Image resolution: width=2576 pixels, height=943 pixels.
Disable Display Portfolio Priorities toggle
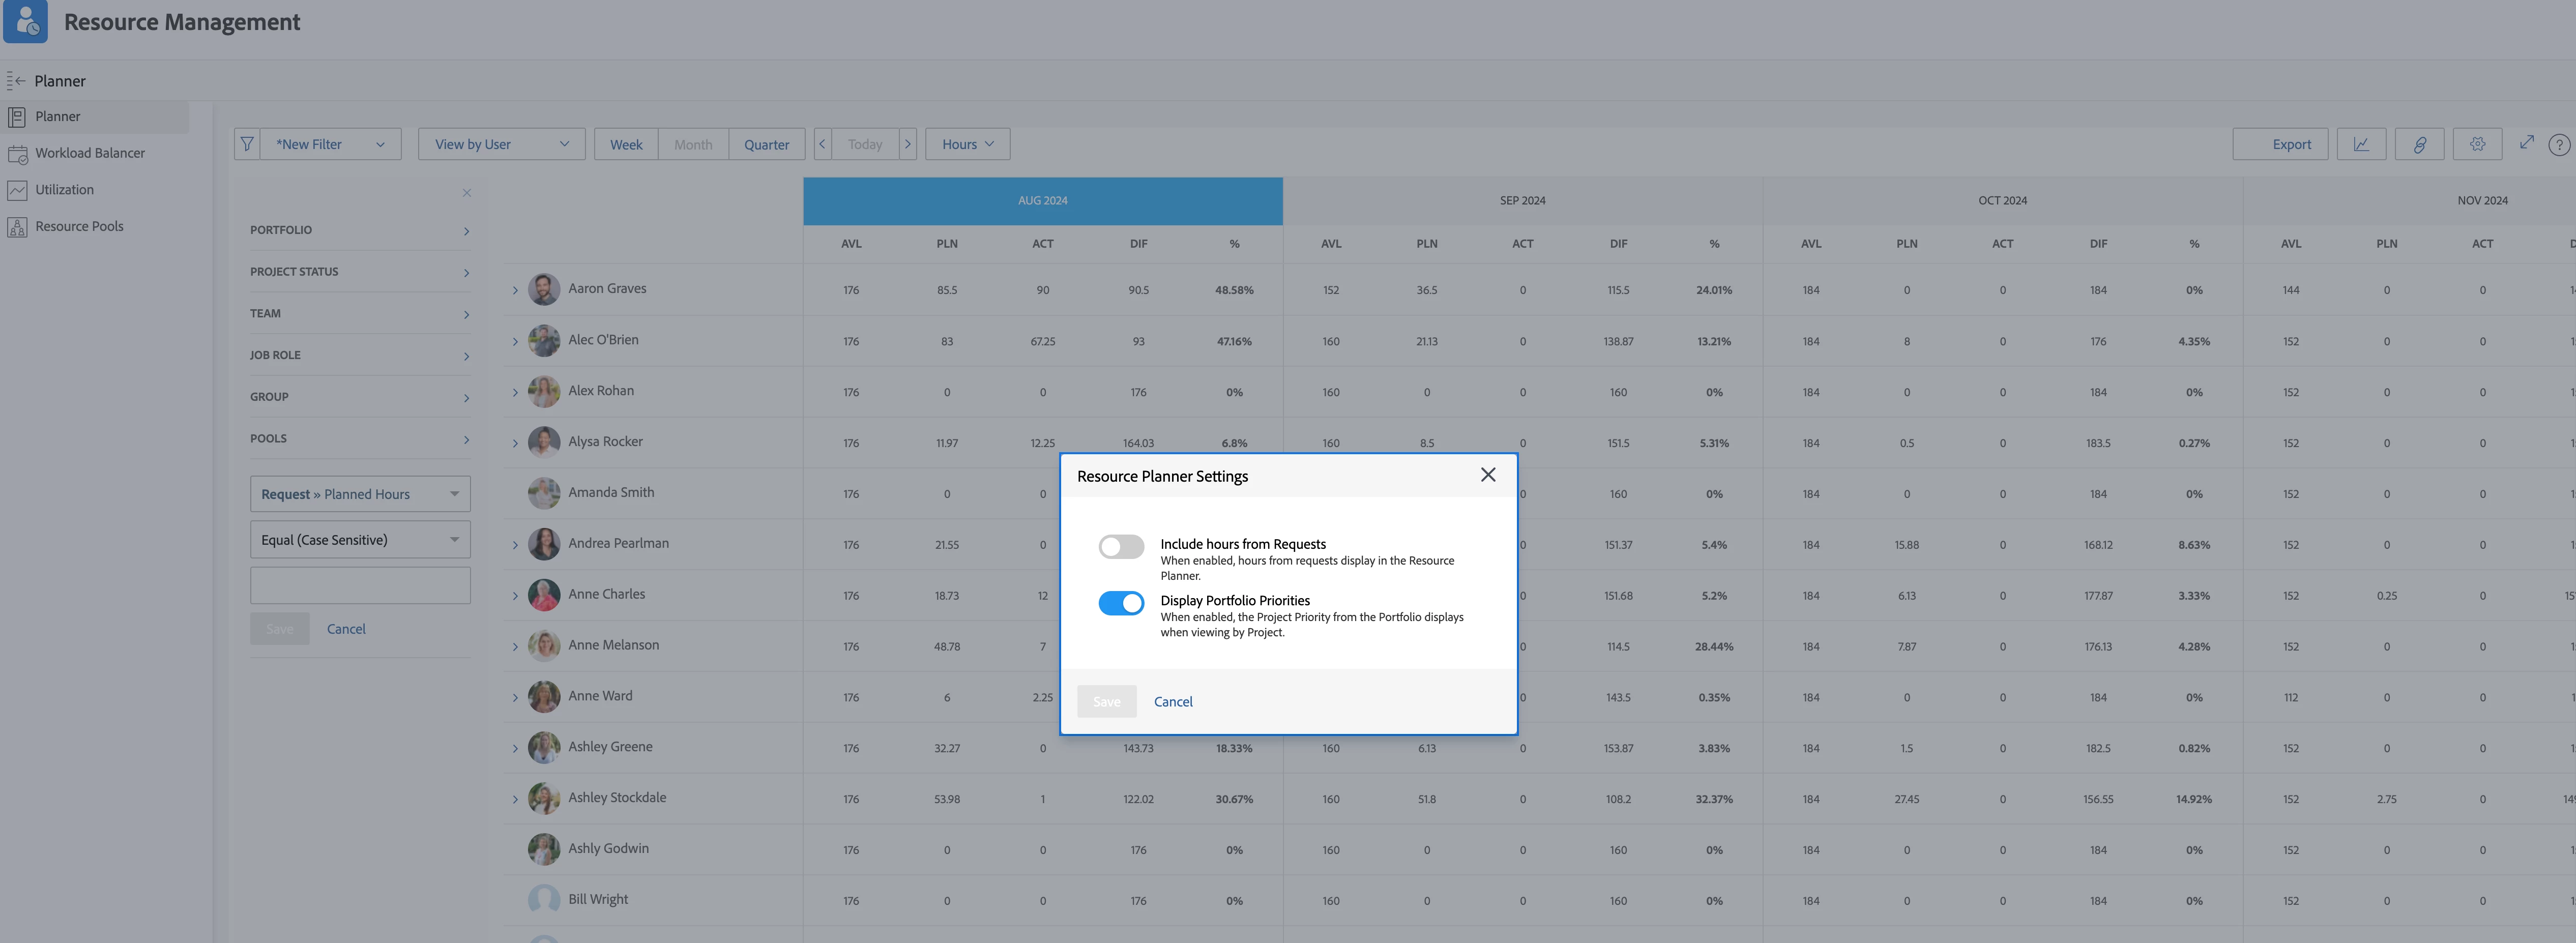[1121, 603]
